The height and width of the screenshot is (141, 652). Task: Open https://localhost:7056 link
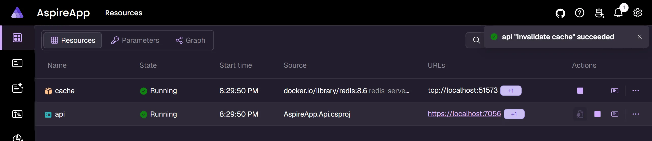(464, 114)
